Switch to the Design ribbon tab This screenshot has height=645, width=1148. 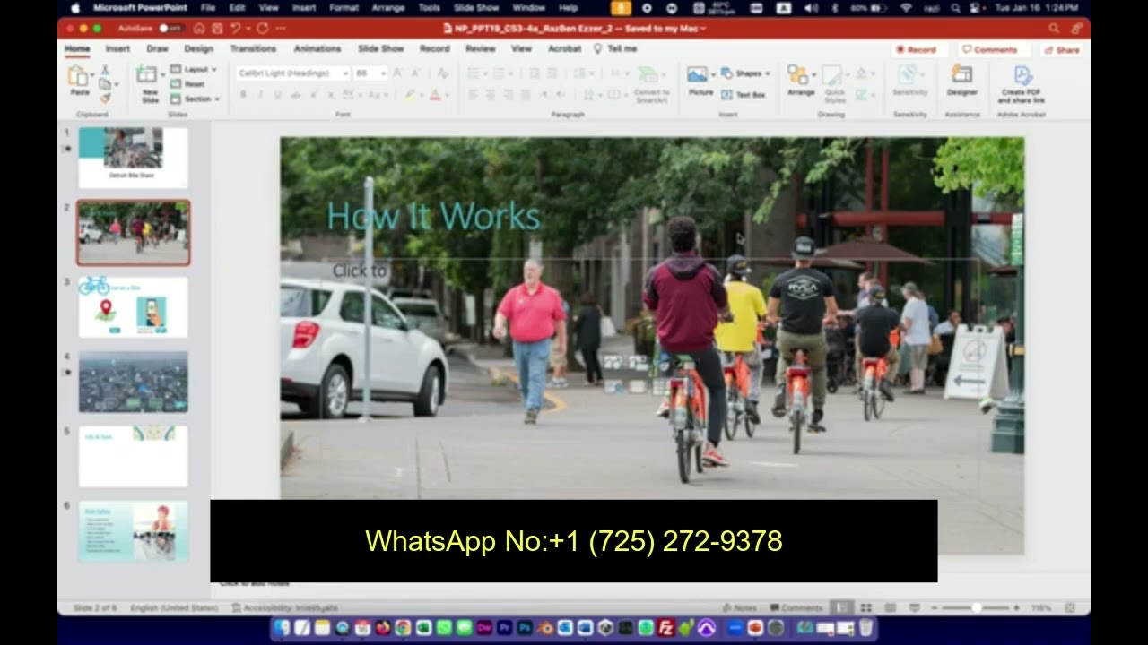coord(198,49)
